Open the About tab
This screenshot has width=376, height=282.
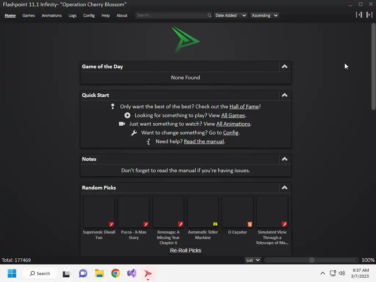point(122,15)
